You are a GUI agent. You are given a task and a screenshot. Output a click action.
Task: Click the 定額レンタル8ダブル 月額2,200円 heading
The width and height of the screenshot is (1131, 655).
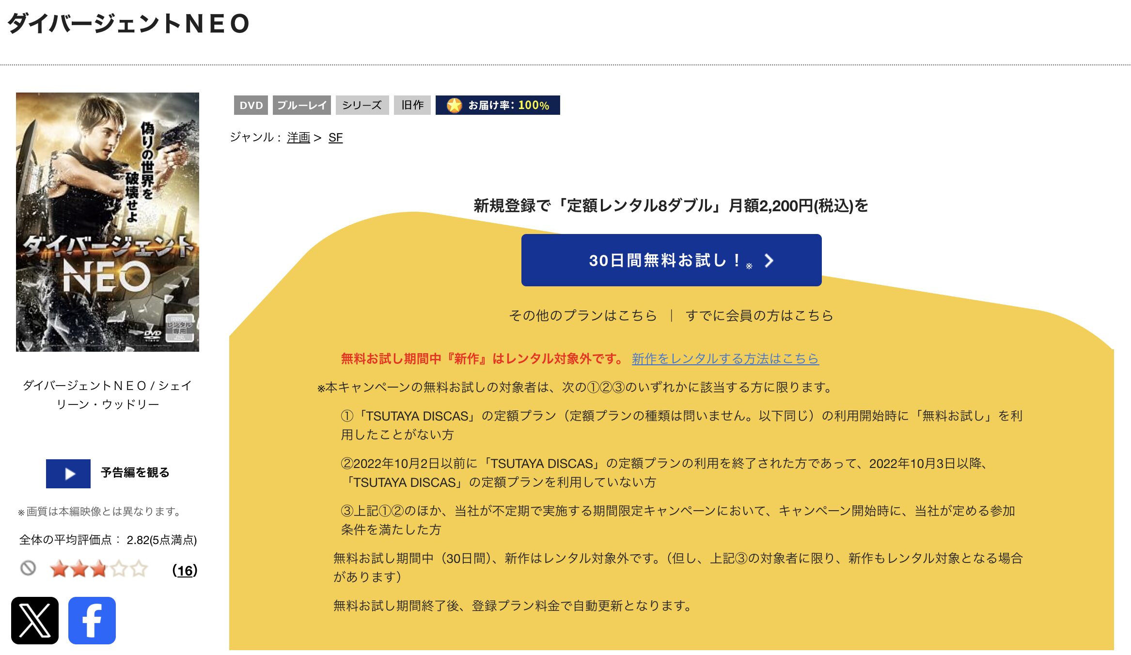tap(671, 205)
